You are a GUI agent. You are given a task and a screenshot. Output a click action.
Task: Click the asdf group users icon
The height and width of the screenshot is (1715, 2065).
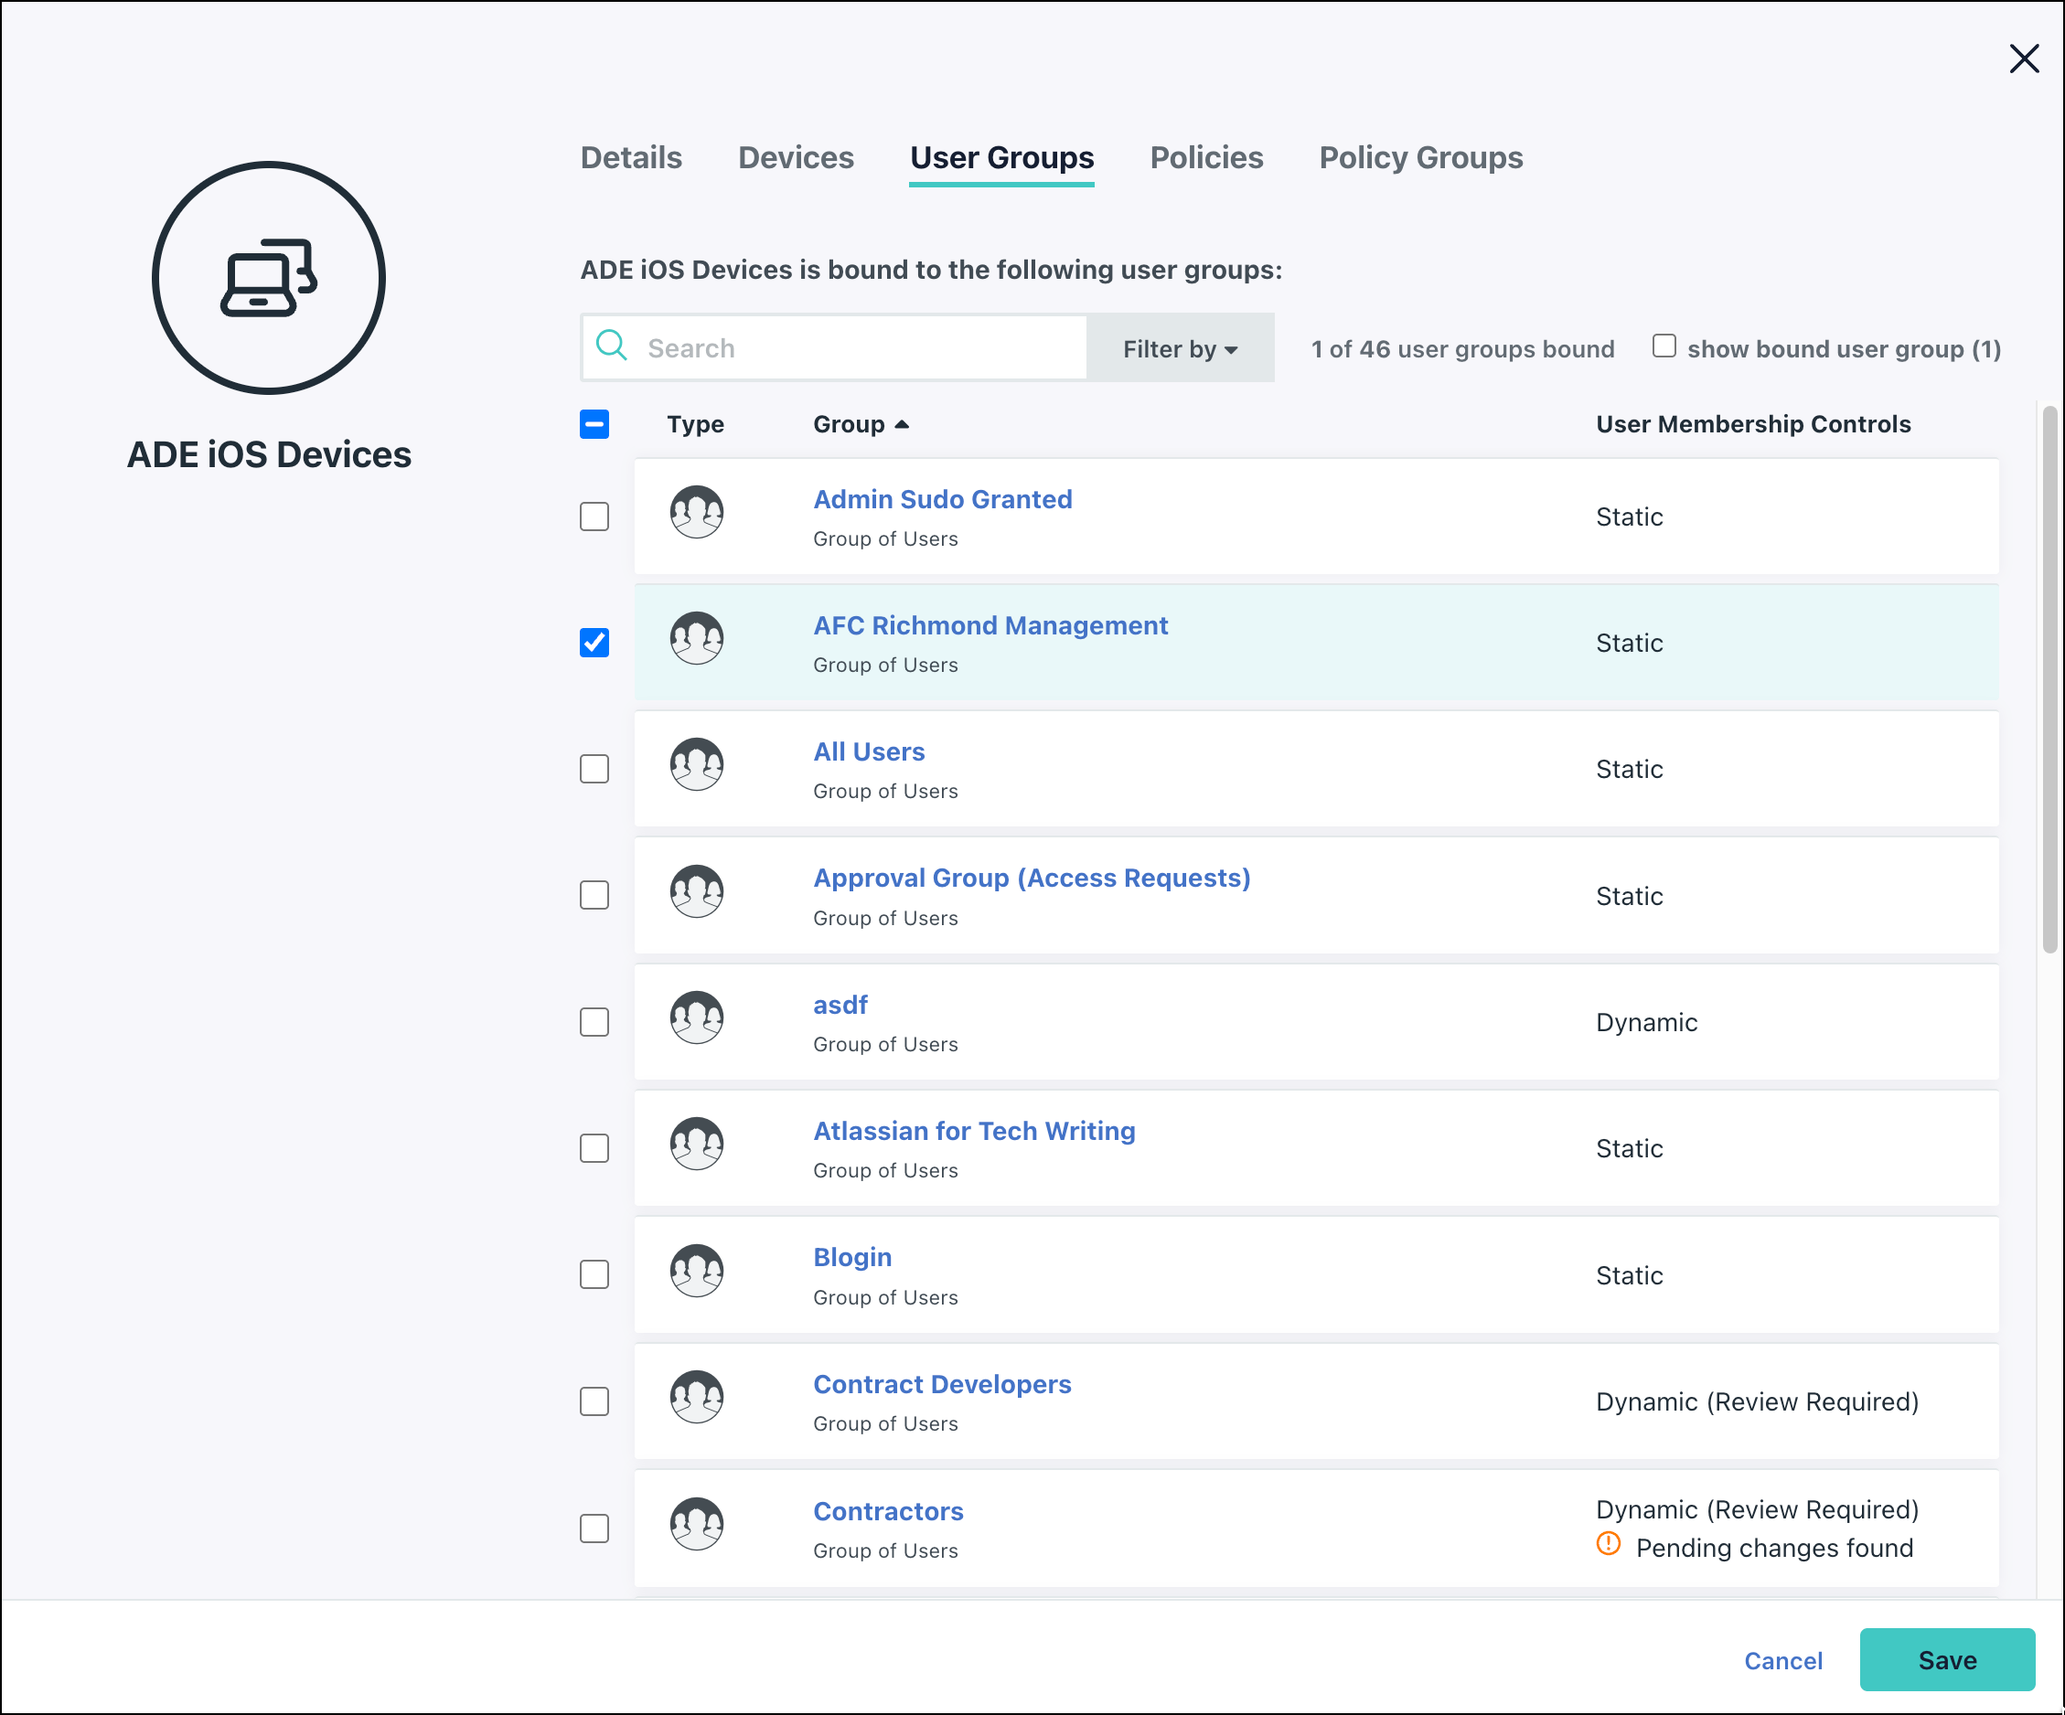(x=696, y=1018)
